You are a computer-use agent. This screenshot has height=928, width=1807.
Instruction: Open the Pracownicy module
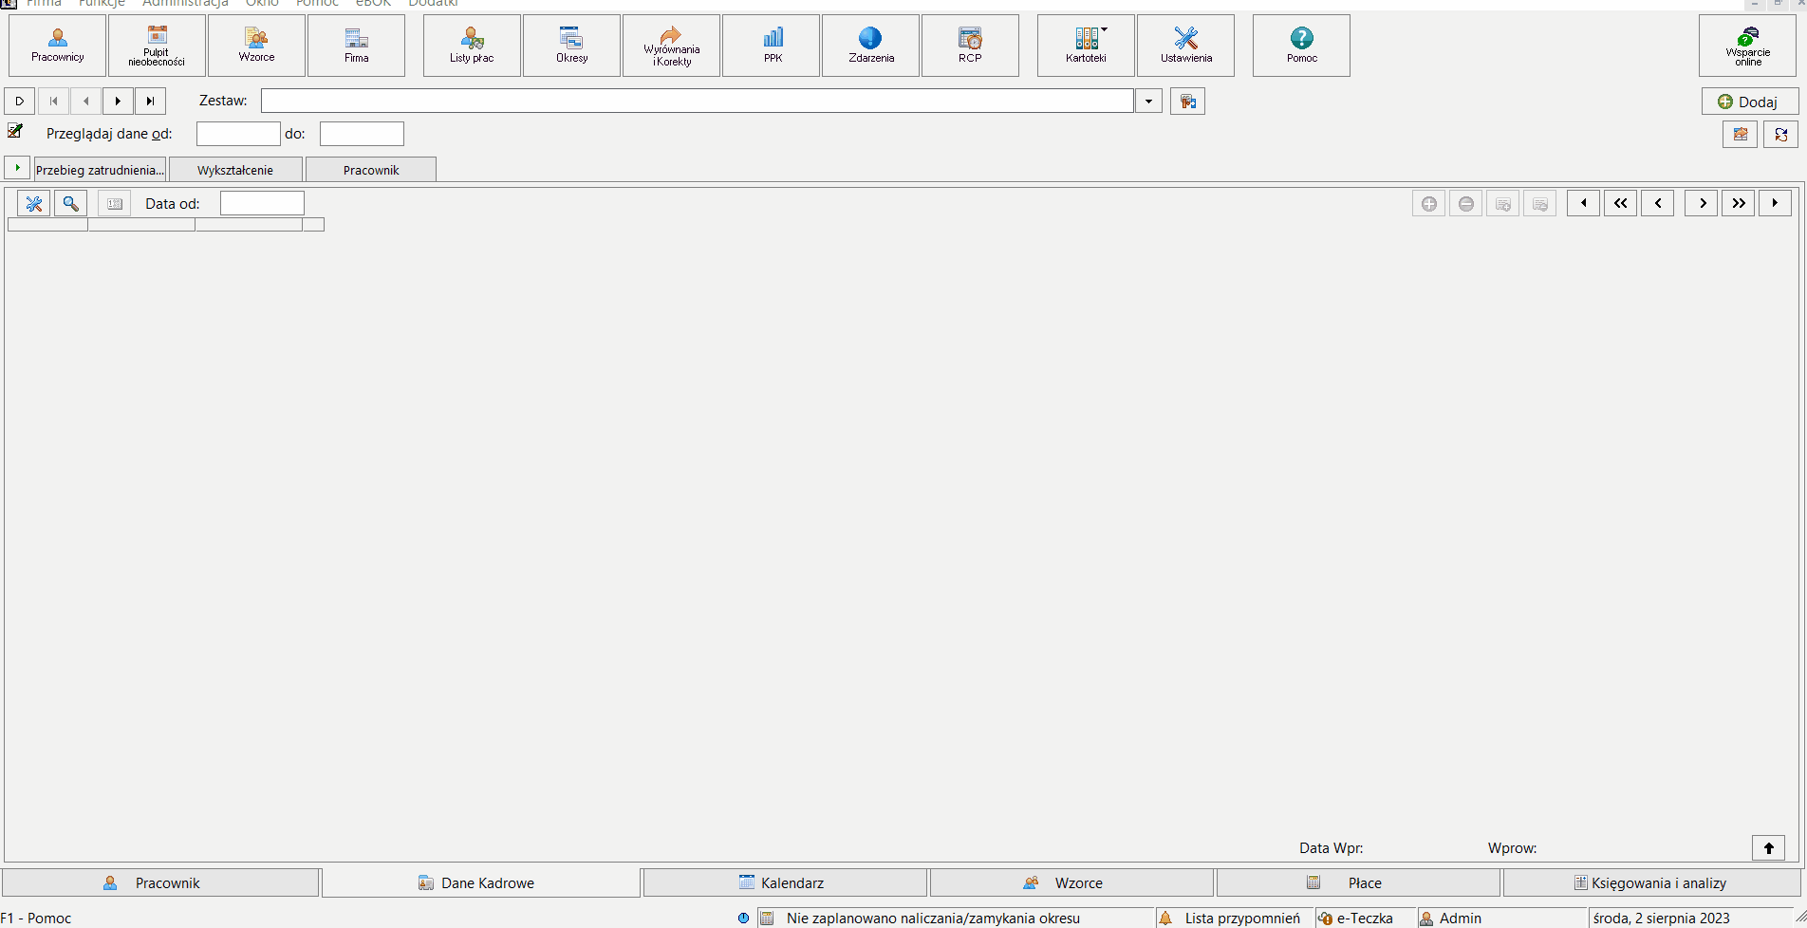(58, 46)
